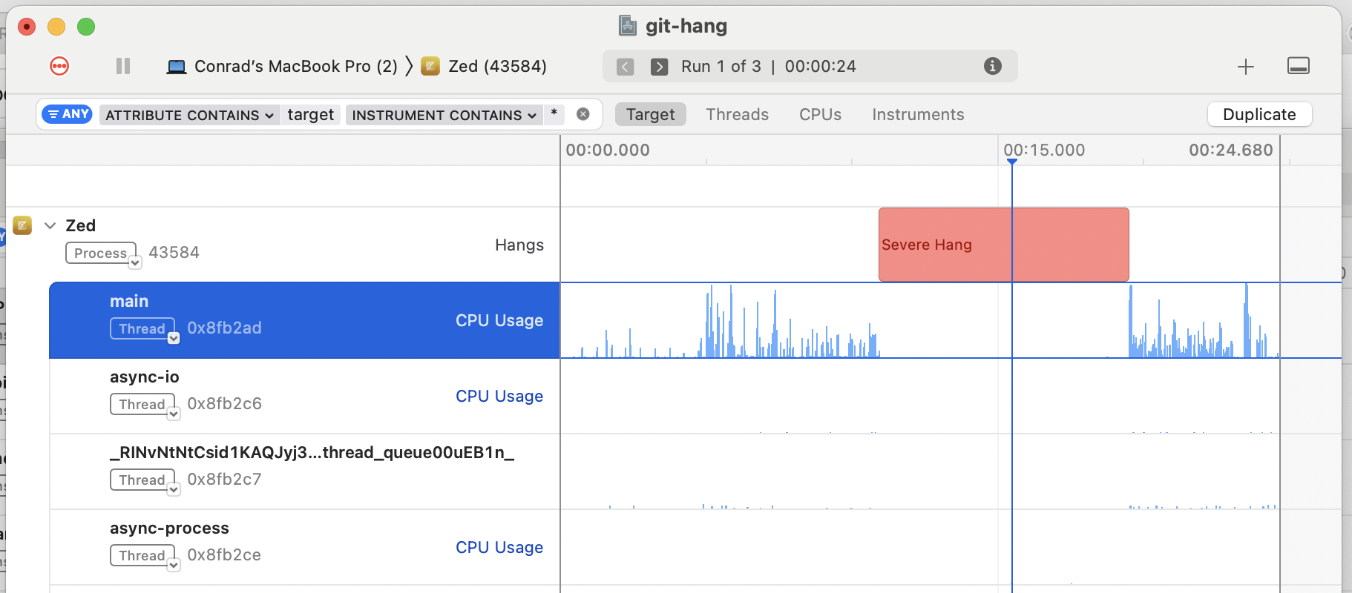The height and width of the screenshot is (593, 1352).
Task: Clear the track filter field
Action: pyautogui.click(x=583, y=114)
